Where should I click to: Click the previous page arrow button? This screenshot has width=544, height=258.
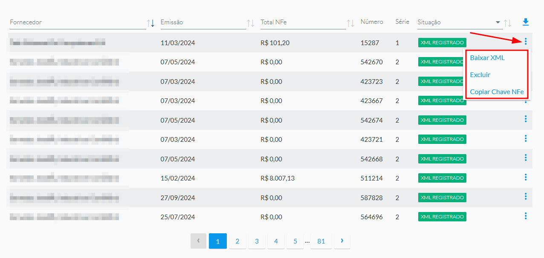click(198, 241)
